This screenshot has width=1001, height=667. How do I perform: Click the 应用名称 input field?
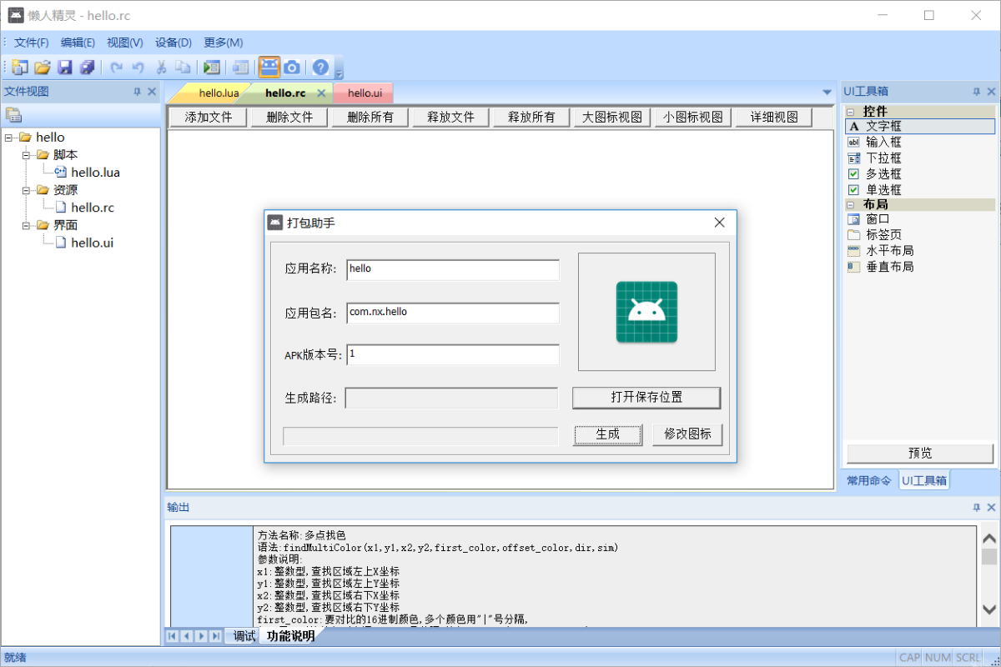453,269
